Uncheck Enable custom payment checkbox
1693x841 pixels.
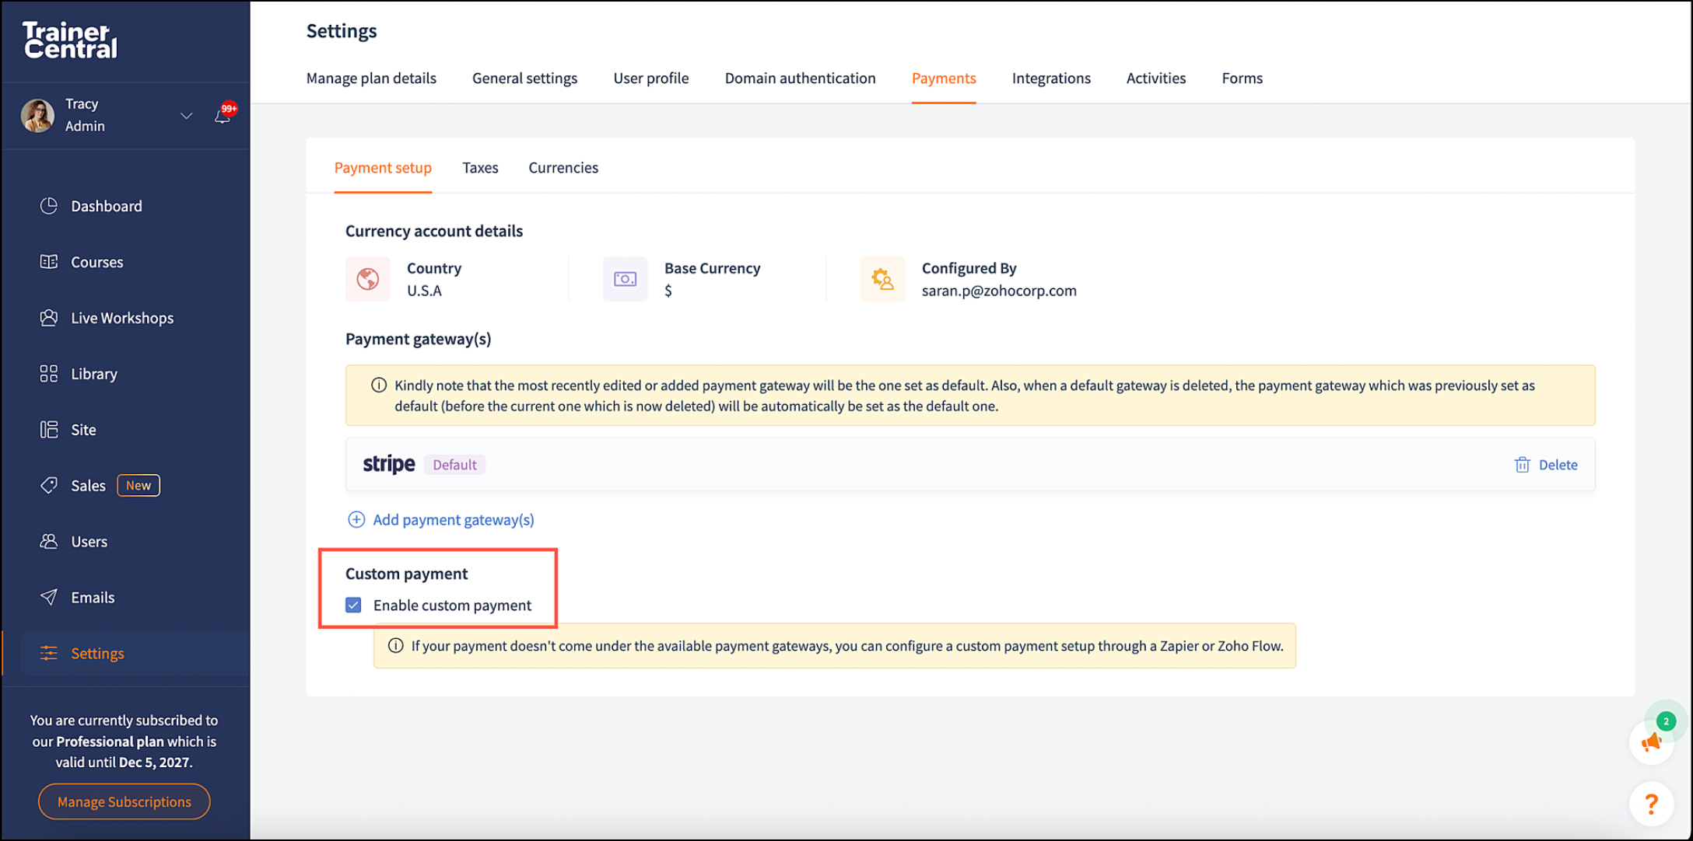pyautogui.click(x=353, y=605)
